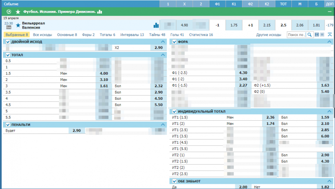Image resolution: width=335 pixels, height=189 pixels.
Task: Open the Тоталы 6 tab
Action: click(x=108, y=35)
